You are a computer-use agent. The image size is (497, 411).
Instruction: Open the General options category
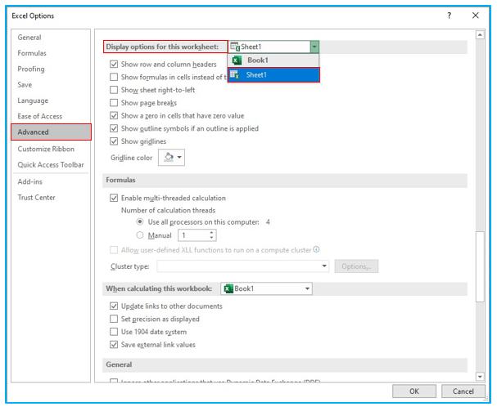pyautogui.click(x=29, y=38)
